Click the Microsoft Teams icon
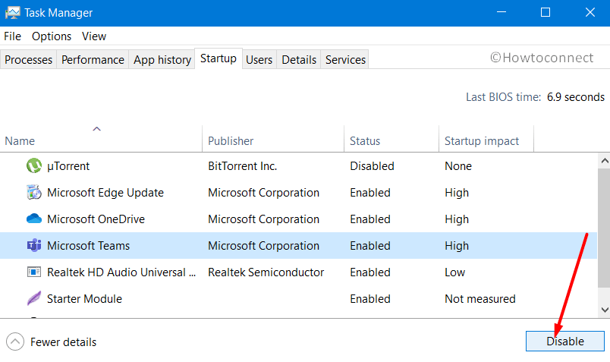This screenshot has width=610, height=362. pos(34,245)
